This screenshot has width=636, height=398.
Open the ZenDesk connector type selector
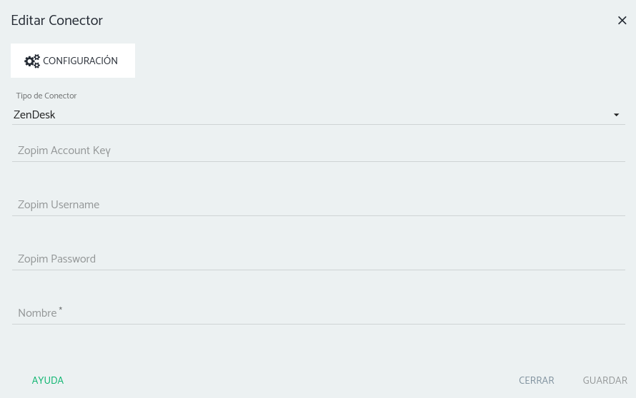(318, 115)
